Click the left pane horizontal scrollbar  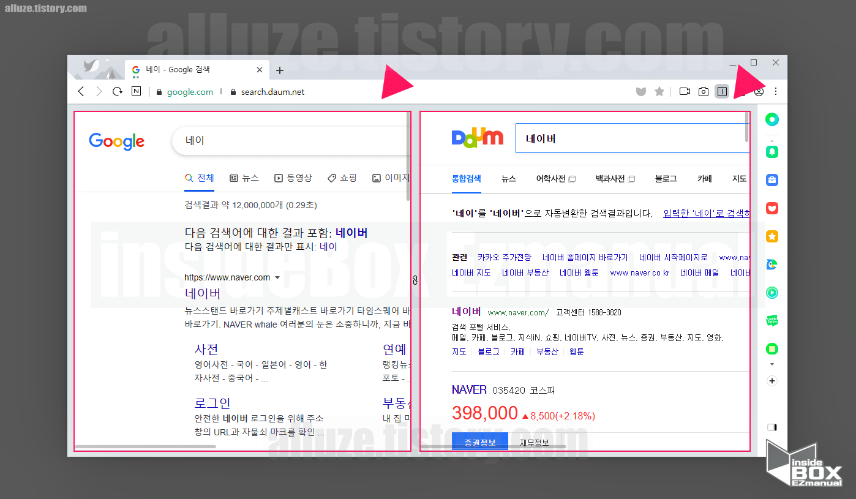pyautogui.click(x=146, y=446)
